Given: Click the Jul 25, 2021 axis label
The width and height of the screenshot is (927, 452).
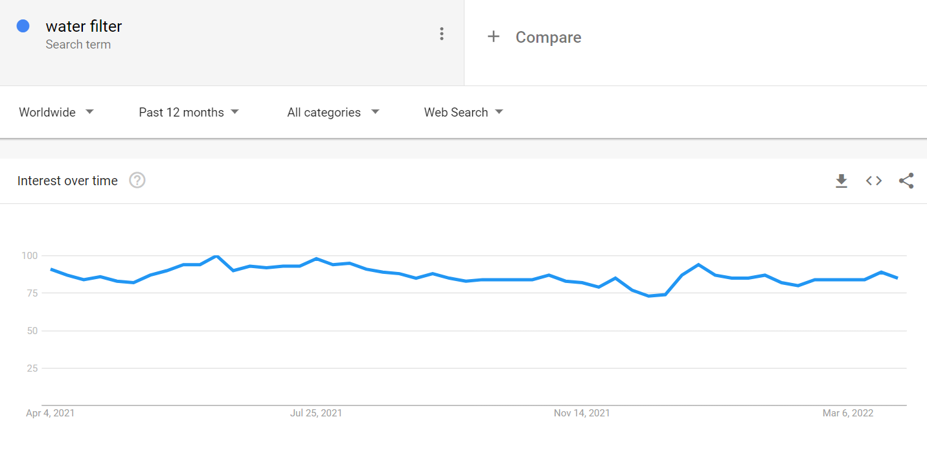Looking at the screenshot, I should pyautogui.click(x=316, y=413).
